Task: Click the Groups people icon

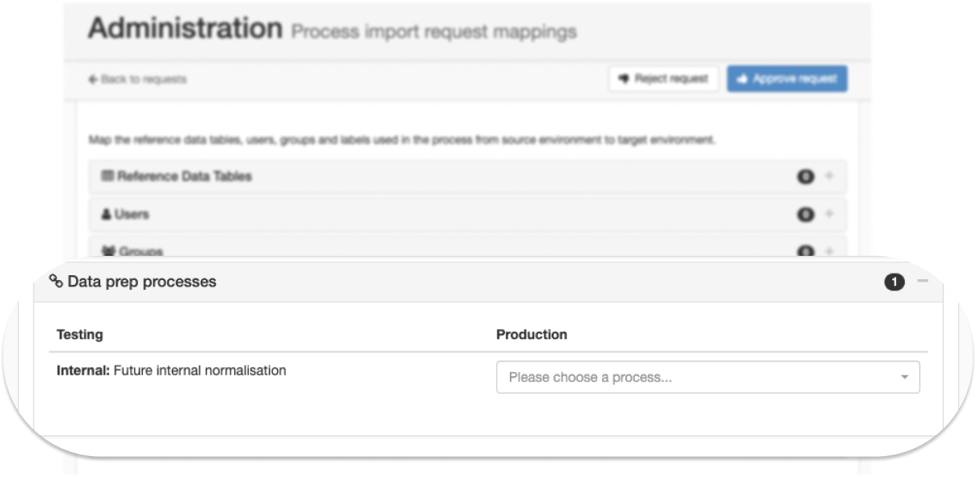Action: (x=107, y=251)
